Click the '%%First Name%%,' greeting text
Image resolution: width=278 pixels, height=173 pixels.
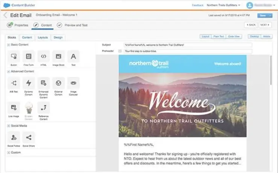(x=139, y=145)
